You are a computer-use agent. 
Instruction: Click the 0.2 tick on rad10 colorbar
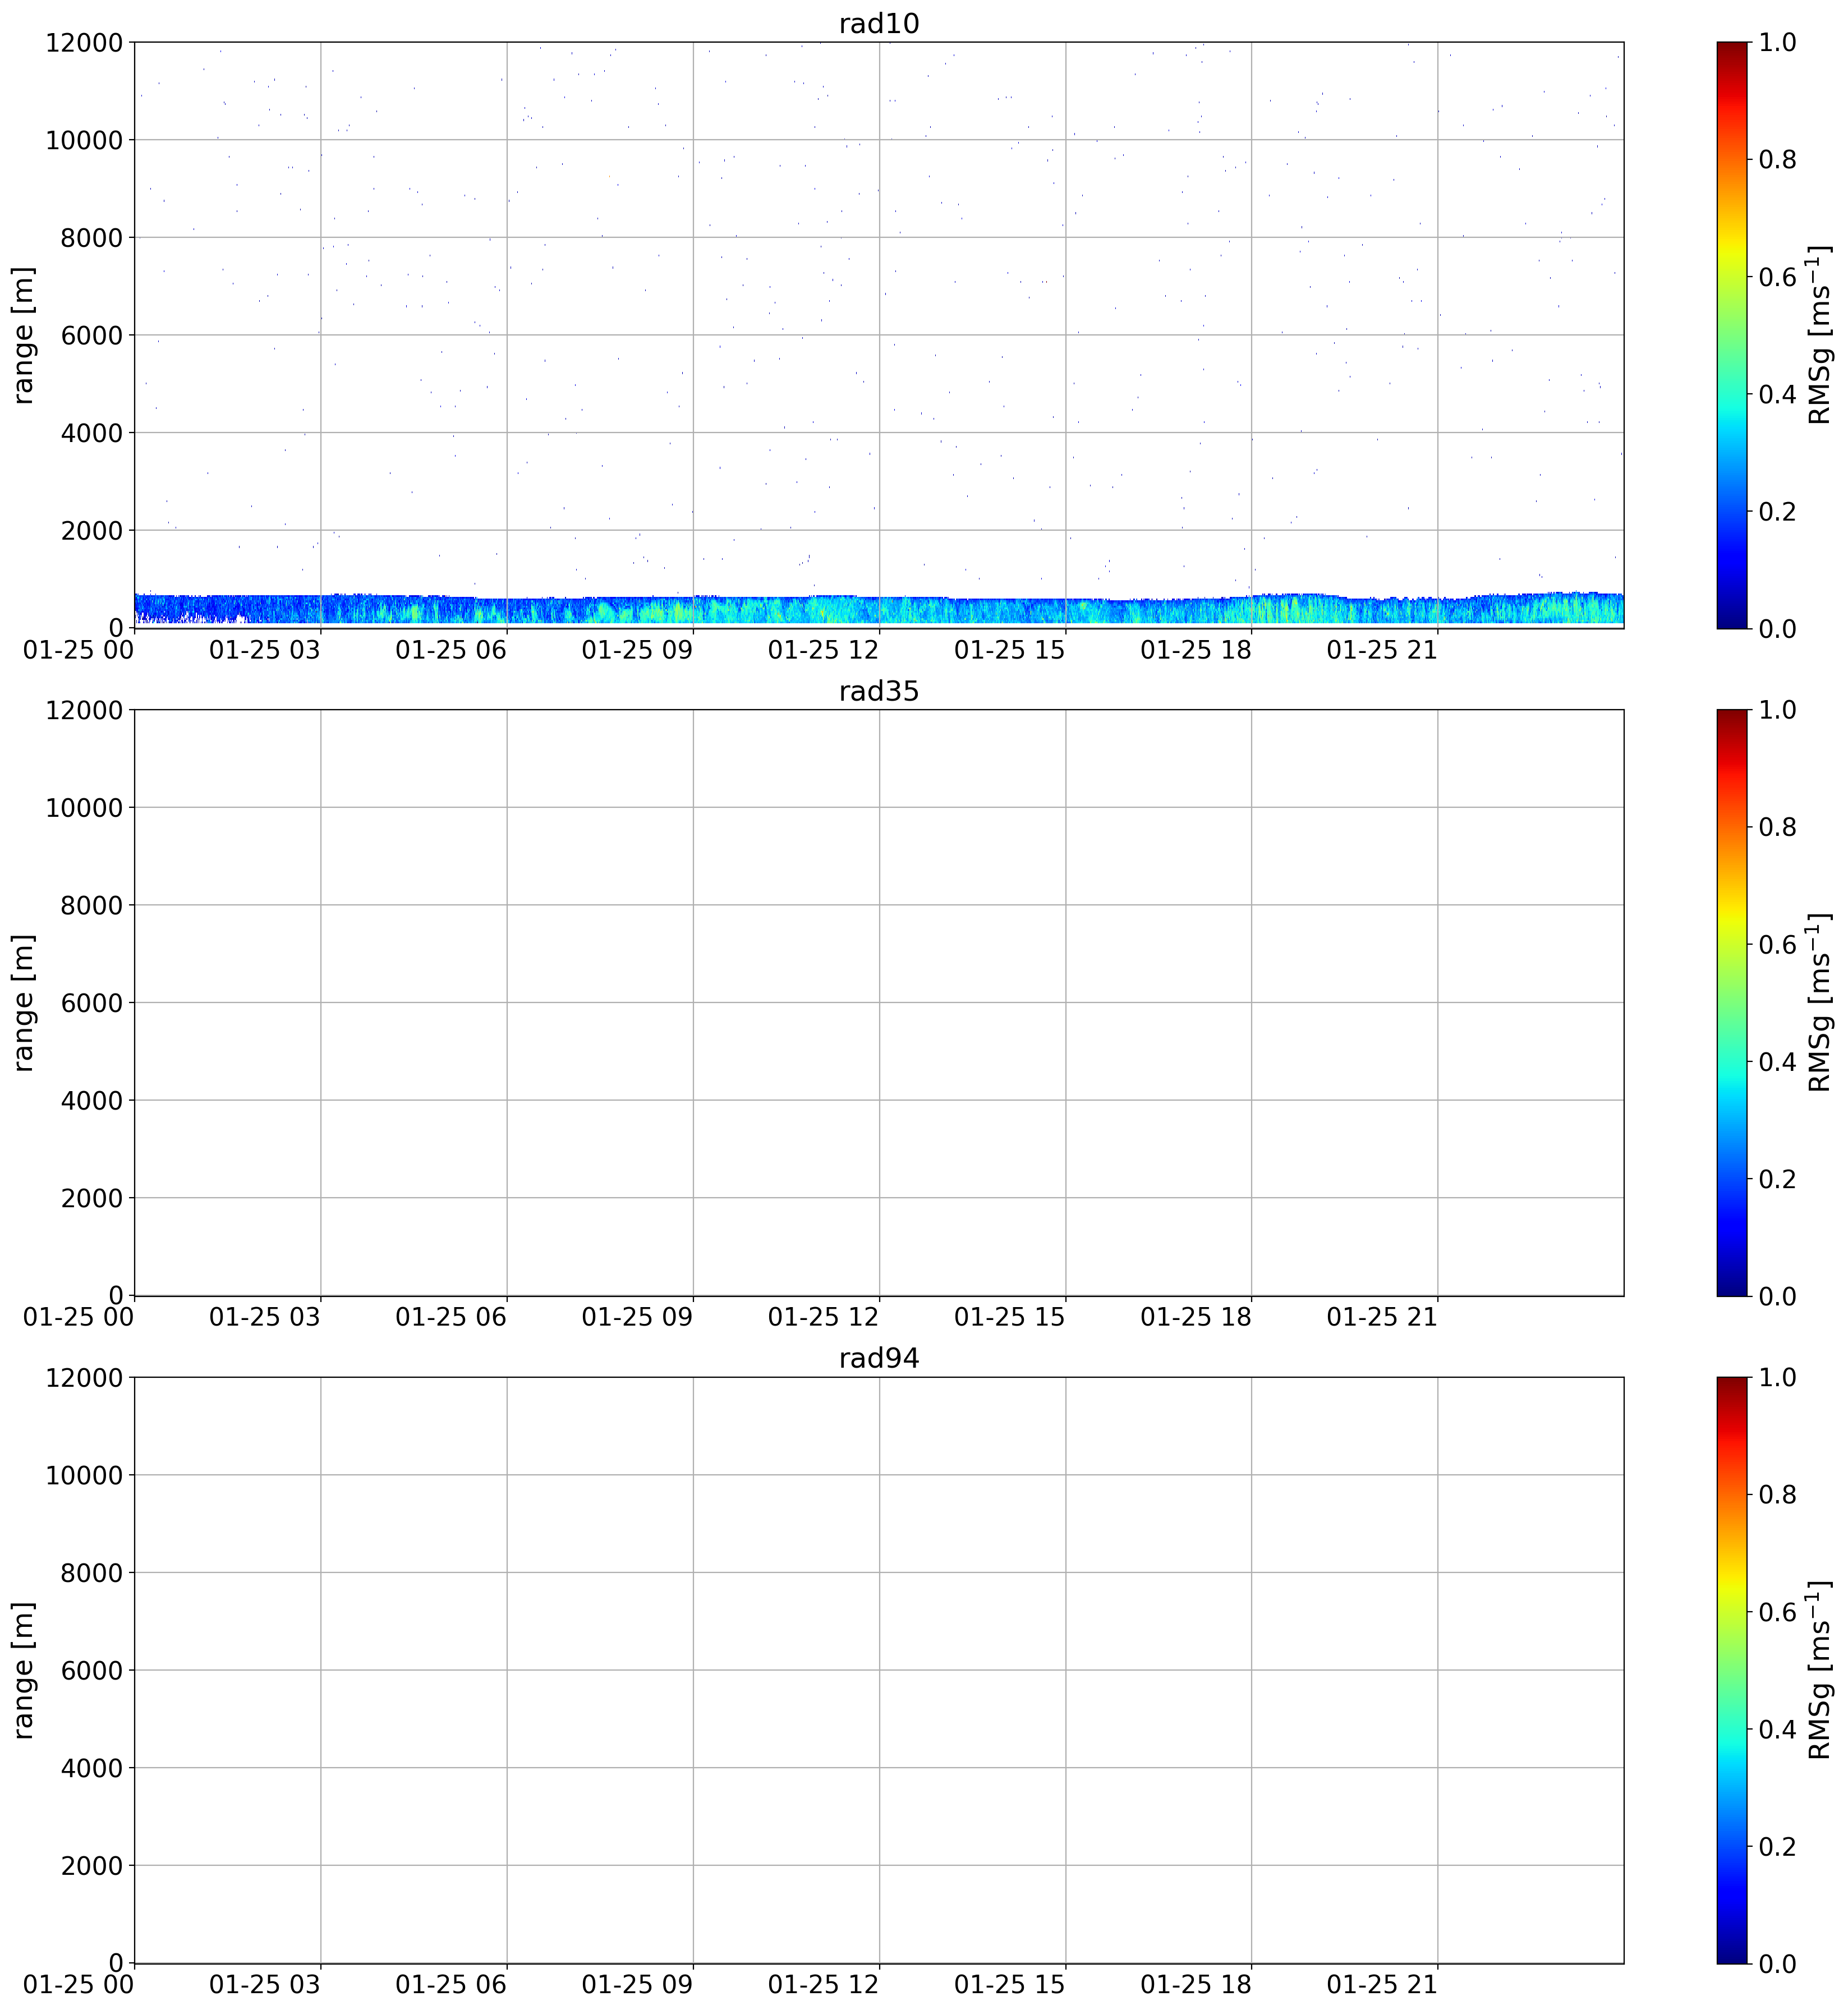(1778, 511)
